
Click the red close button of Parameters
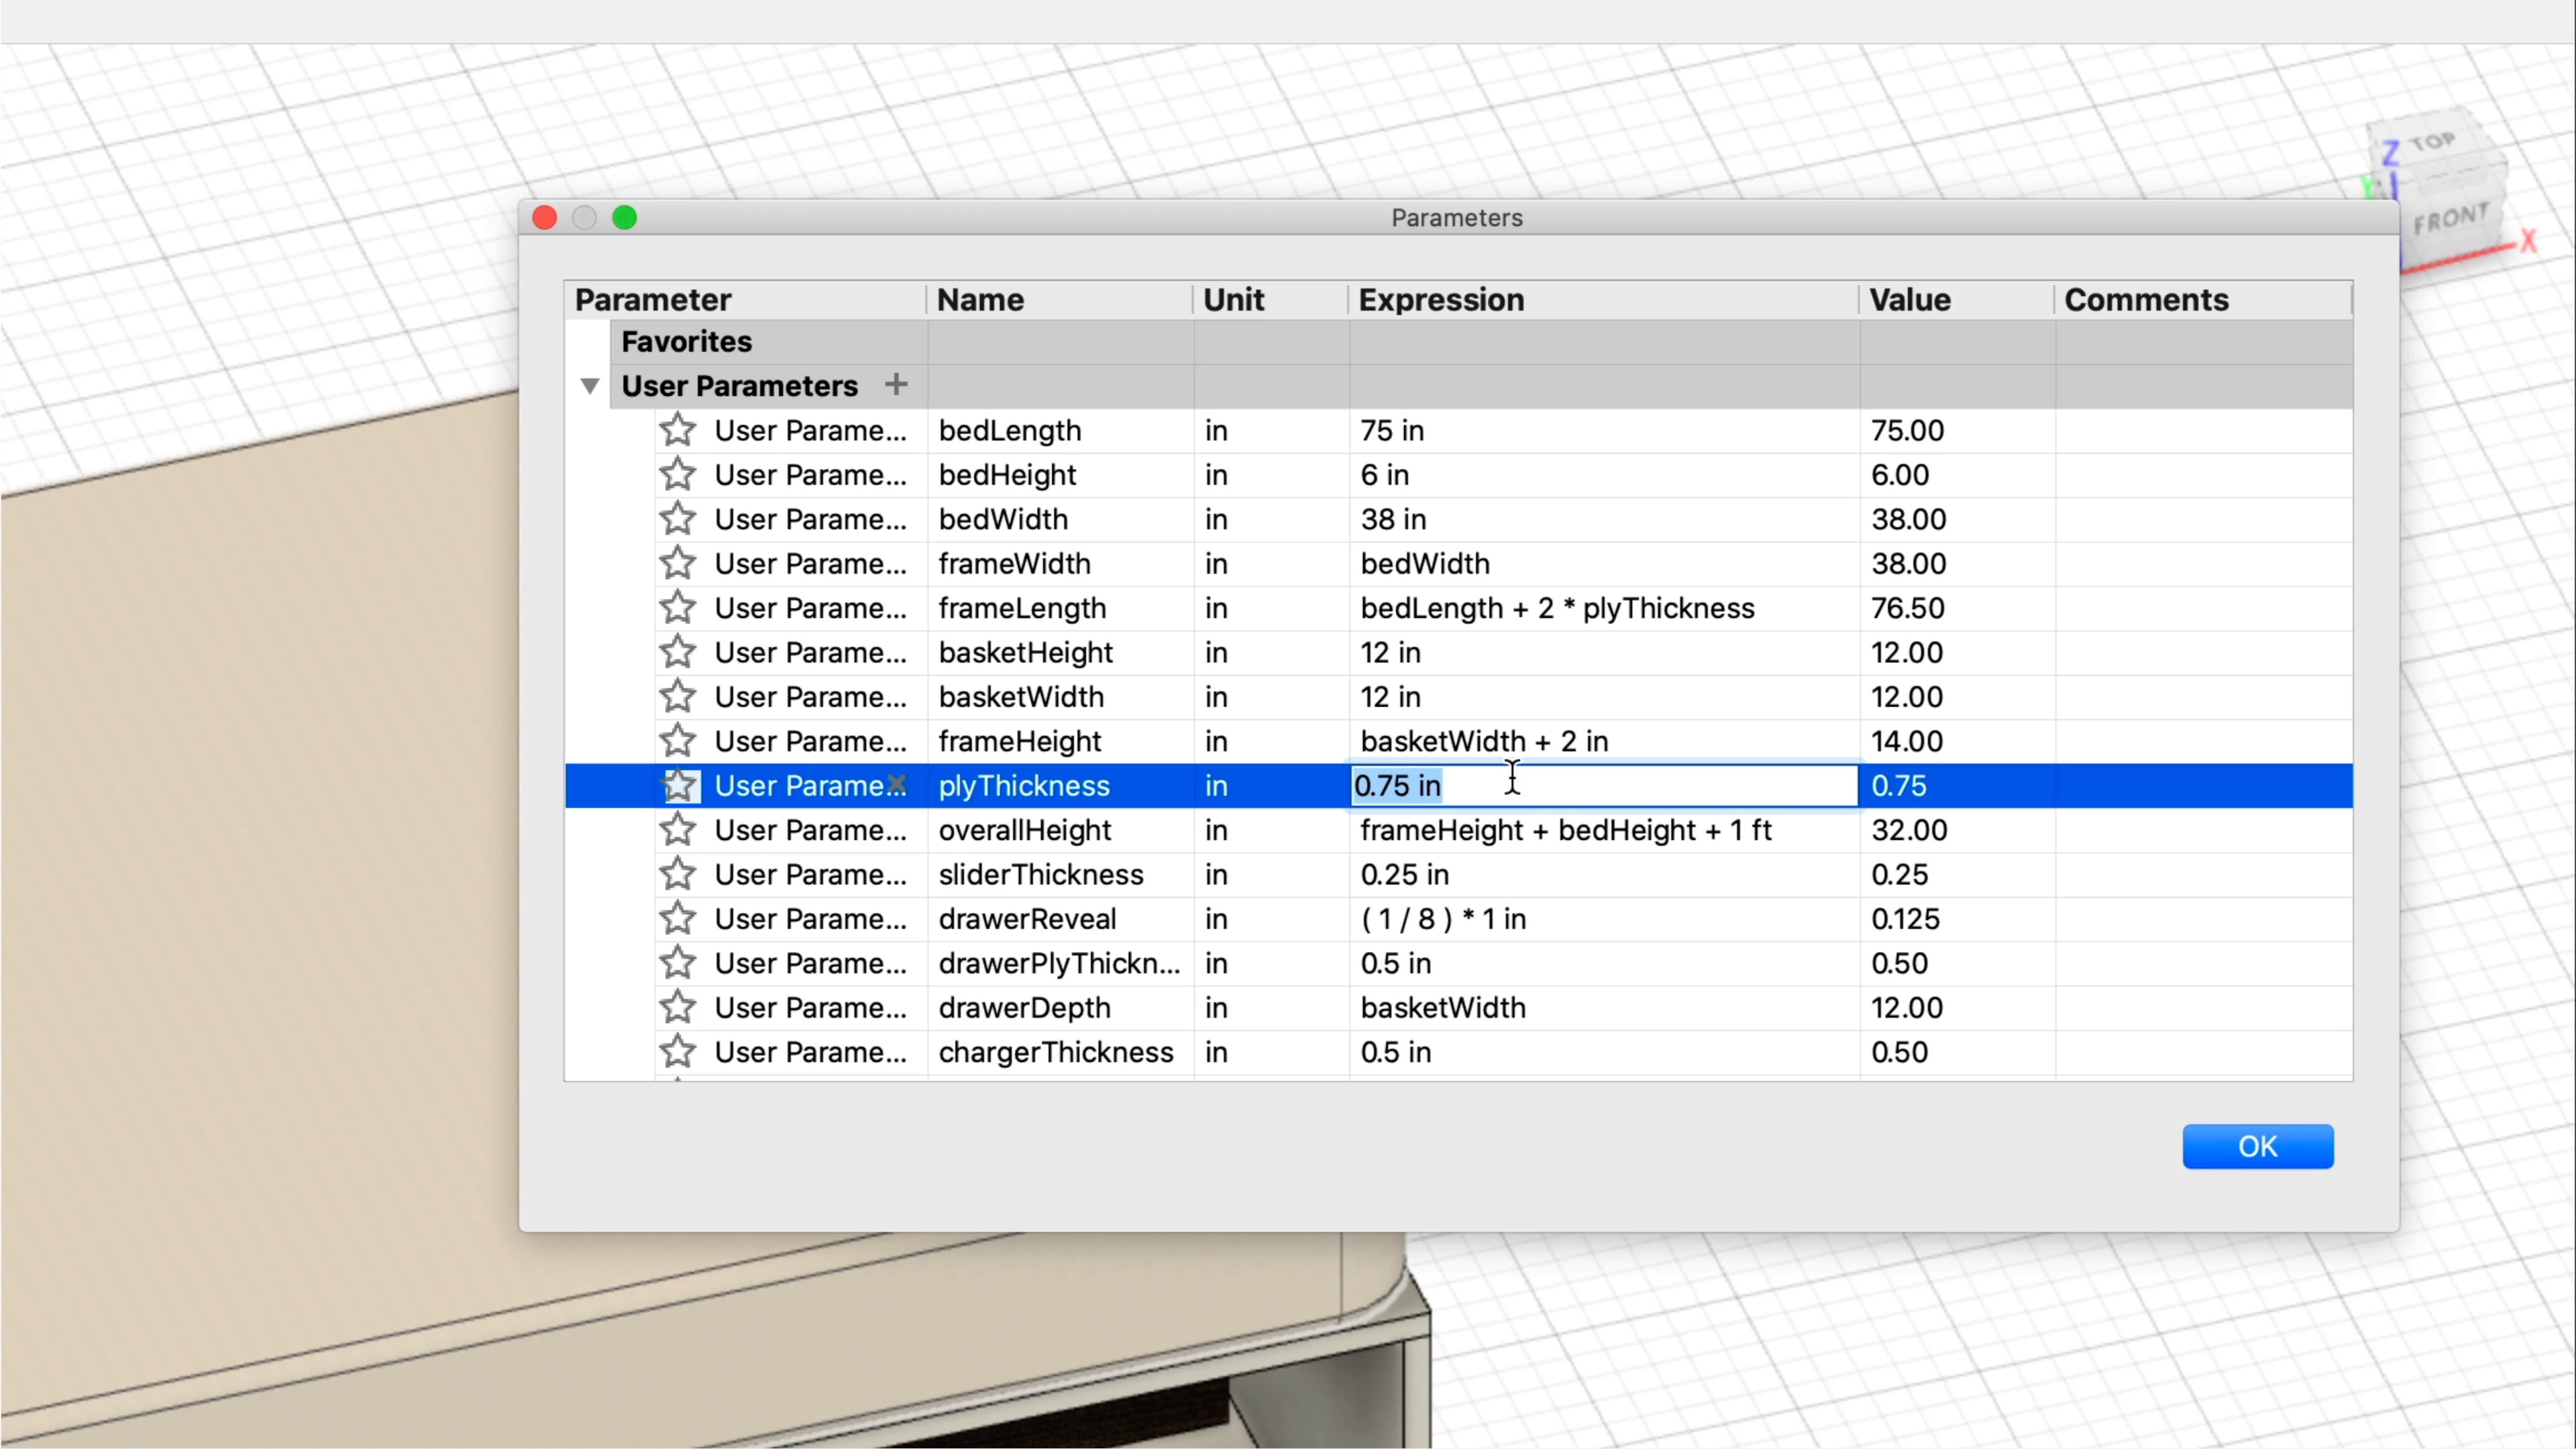tap(545, 217)
